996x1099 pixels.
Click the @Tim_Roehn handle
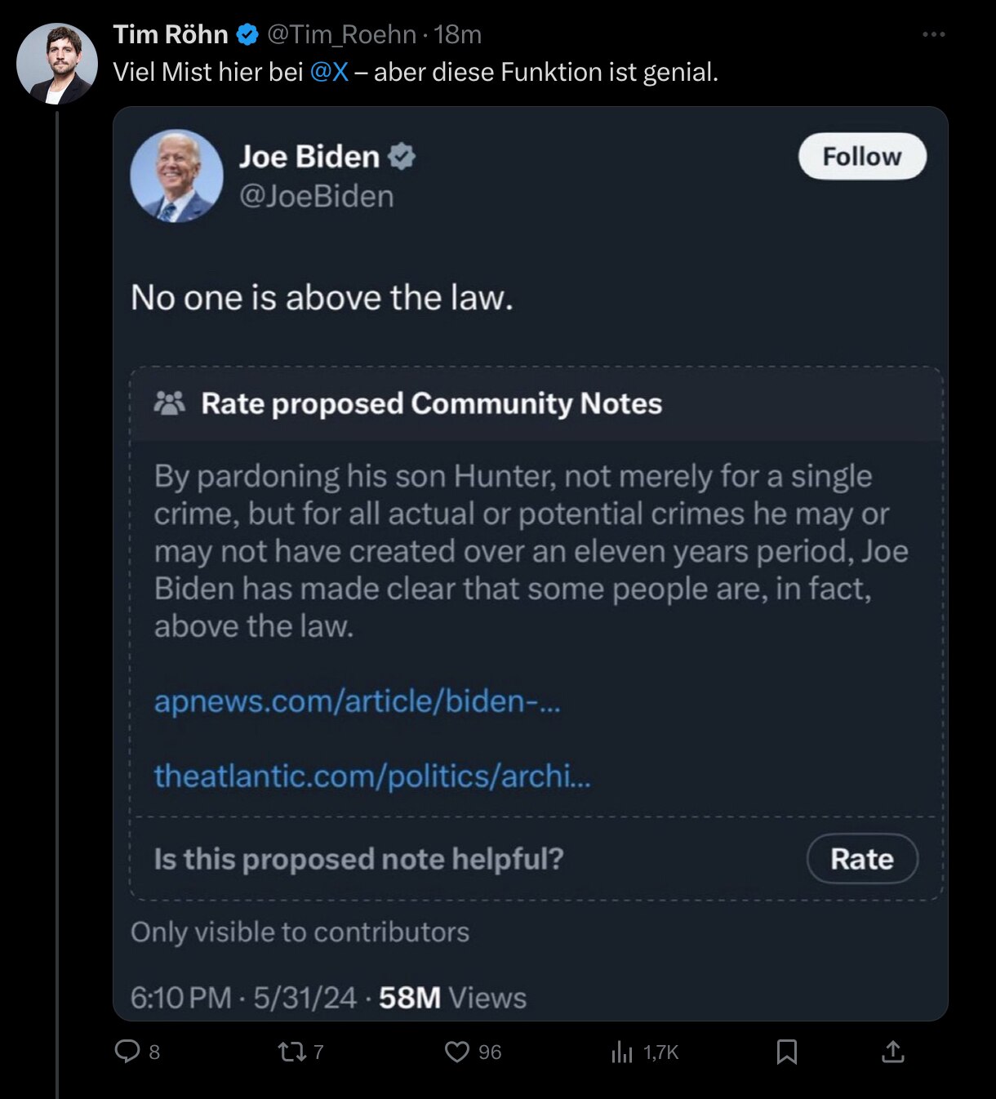click(341, 34)
